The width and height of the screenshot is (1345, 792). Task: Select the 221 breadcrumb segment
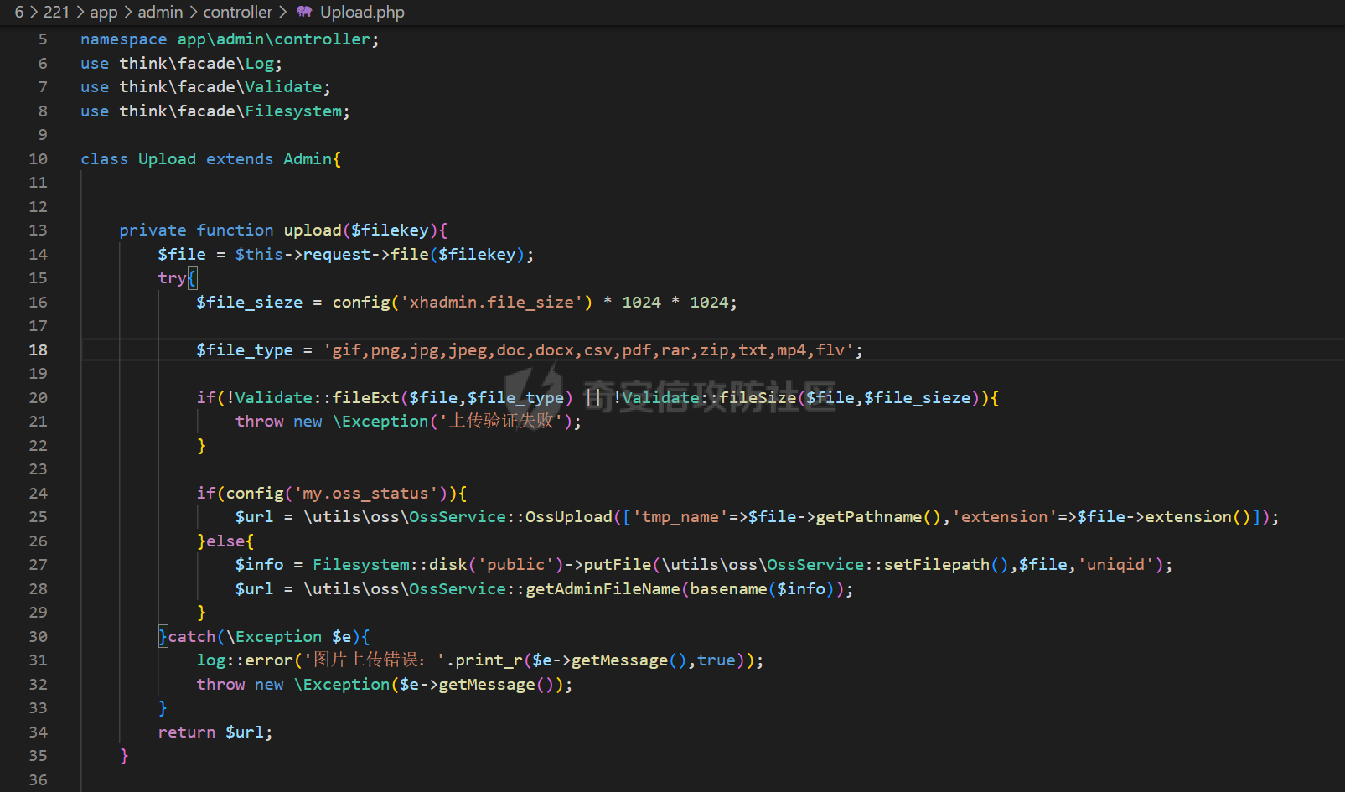(x=56, y=12)
